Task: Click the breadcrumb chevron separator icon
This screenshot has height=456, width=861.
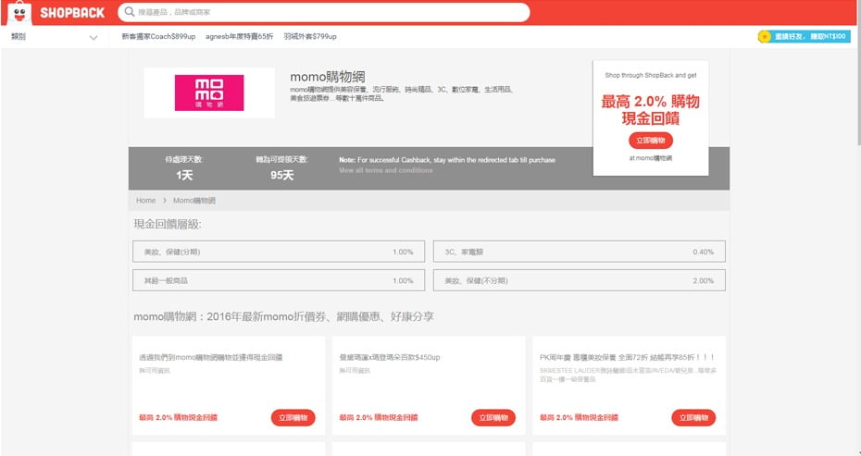Action: [164, 201]
